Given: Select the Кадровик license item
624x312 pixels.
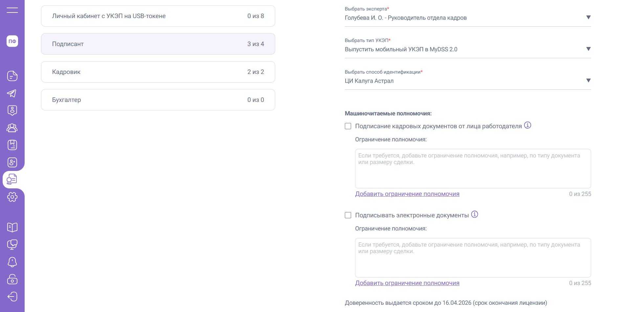Looking at the screenshot, I should [158, 72].
